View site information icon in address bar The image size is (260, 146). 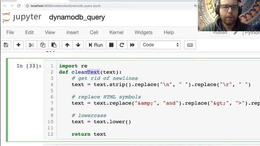[27, 6]
